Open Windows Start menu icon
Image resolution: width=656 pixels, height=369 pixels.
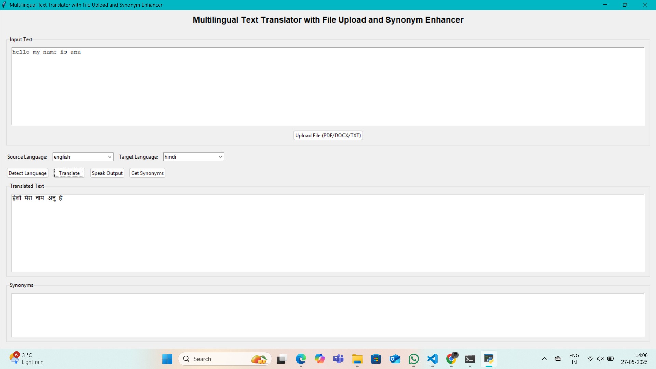(167, 359)
